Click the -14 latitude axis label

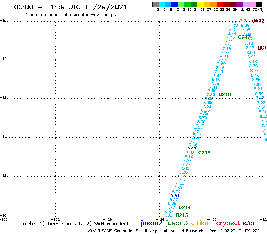coord(3,98)
